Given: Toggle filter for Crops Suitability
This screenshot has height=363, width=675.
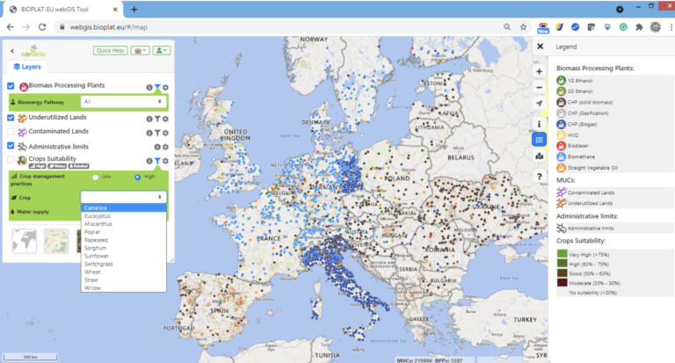Looking at the screenshot, I should (157, 161).
